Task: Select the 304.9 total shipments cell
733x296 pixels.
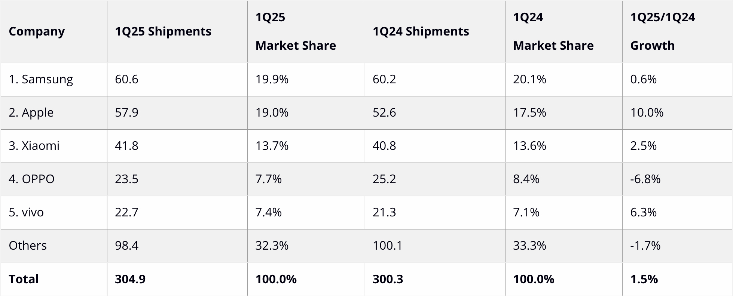Action: coord(130,279)
